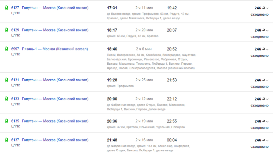Click the train icon for train 6135
Screen dimensions: 273x153
(x=6, y=121)
